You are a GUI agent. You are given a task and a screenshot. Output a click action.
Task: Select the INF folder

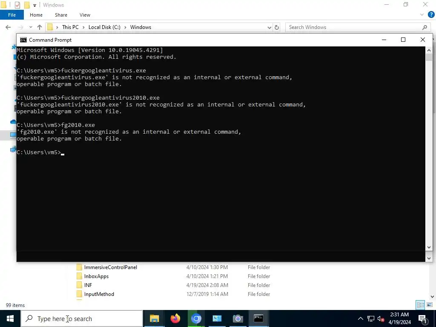[x=88, y=285]
